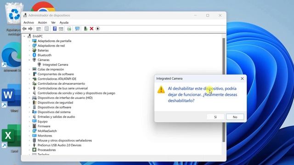Select PreSonus USB Audio 2.0 Devices
This screenshot has width=294, height=165.
(59, 145)
